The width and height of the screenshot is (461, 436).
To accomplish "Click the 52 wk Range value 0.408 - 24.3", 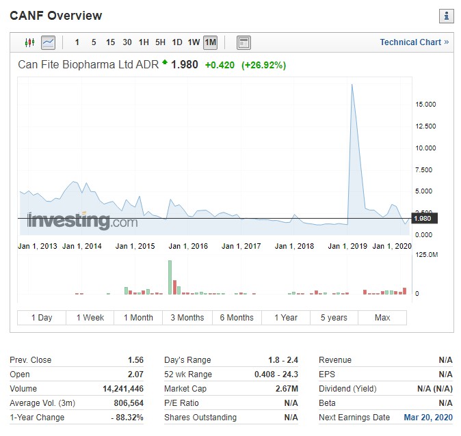I will tap(276, 374).
